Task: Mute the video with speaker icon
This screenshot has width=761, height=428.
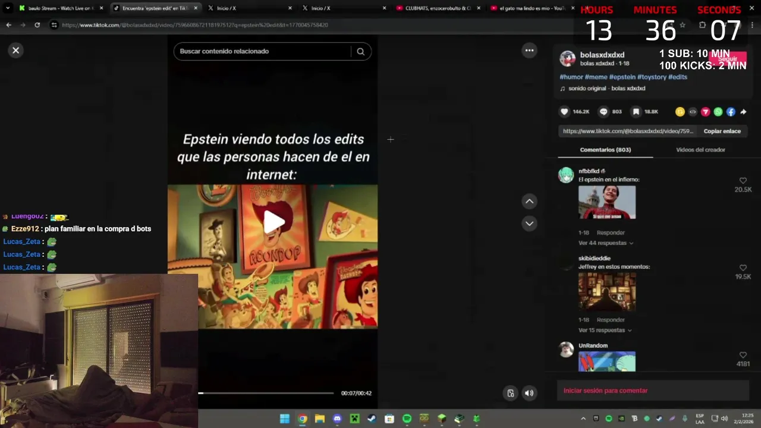Action: [x=529, y=393]
